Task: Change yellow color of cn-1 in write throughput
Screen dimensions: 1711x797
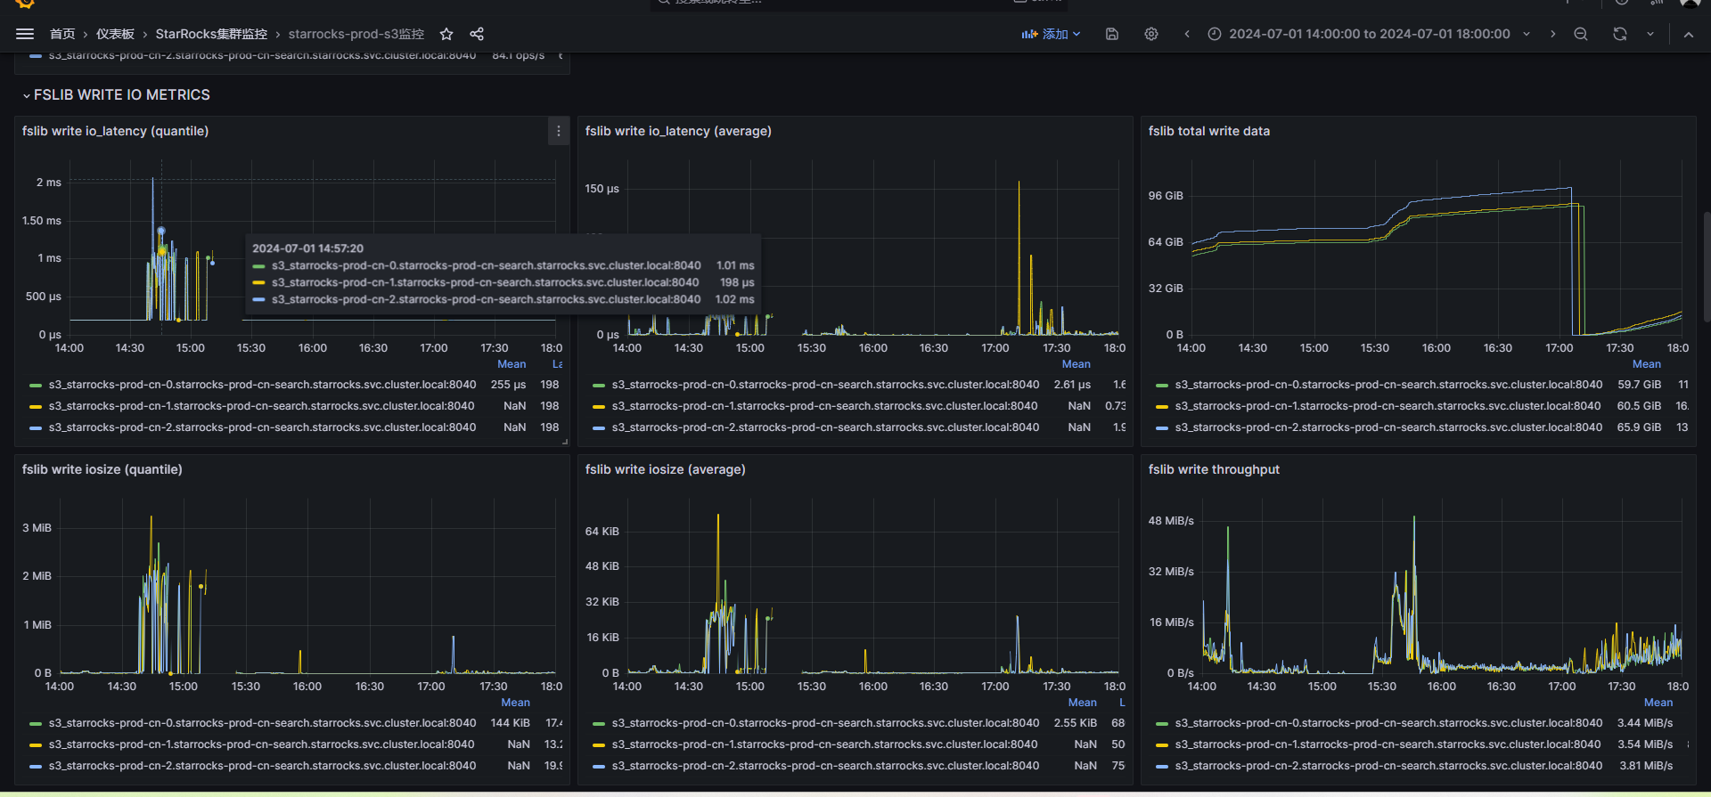Action: click(x=1162, y=745)
